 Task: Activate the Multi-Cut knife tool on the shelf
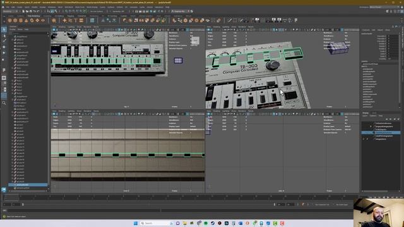230,20
